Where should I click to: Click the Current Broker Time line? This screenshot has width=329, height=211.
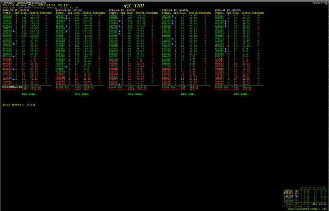pos(36,5)
